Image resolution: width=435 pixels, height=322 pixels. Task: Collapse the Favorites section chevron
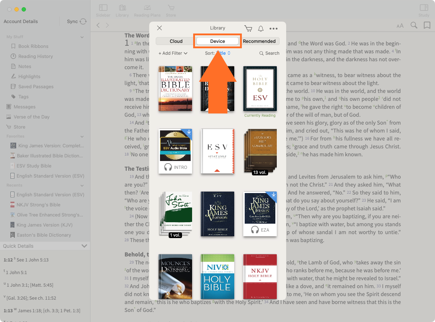pyautogui.click(x=82, y=137)
